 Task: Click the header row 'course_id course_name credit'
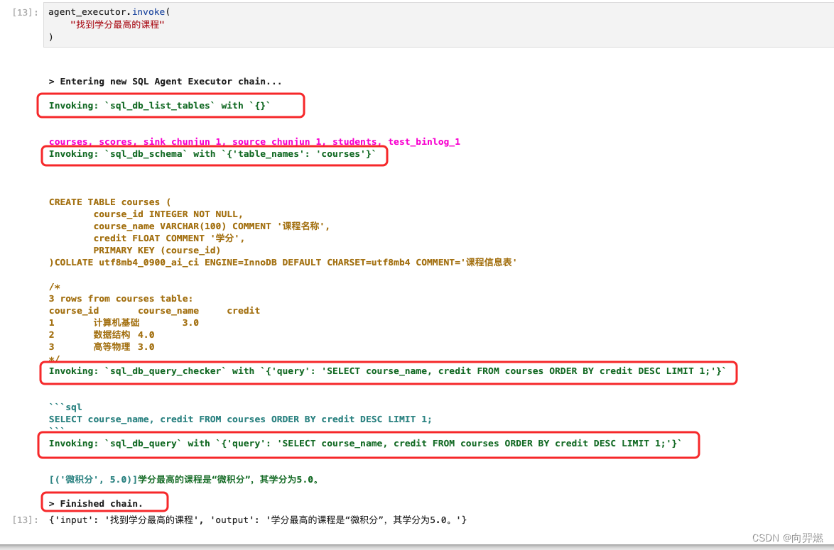click(x=154, y=311)
